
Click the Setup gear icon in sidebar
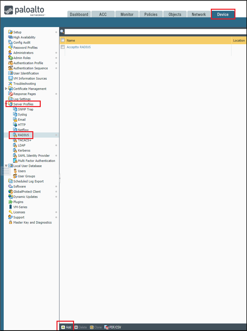[x=10, y=32]
